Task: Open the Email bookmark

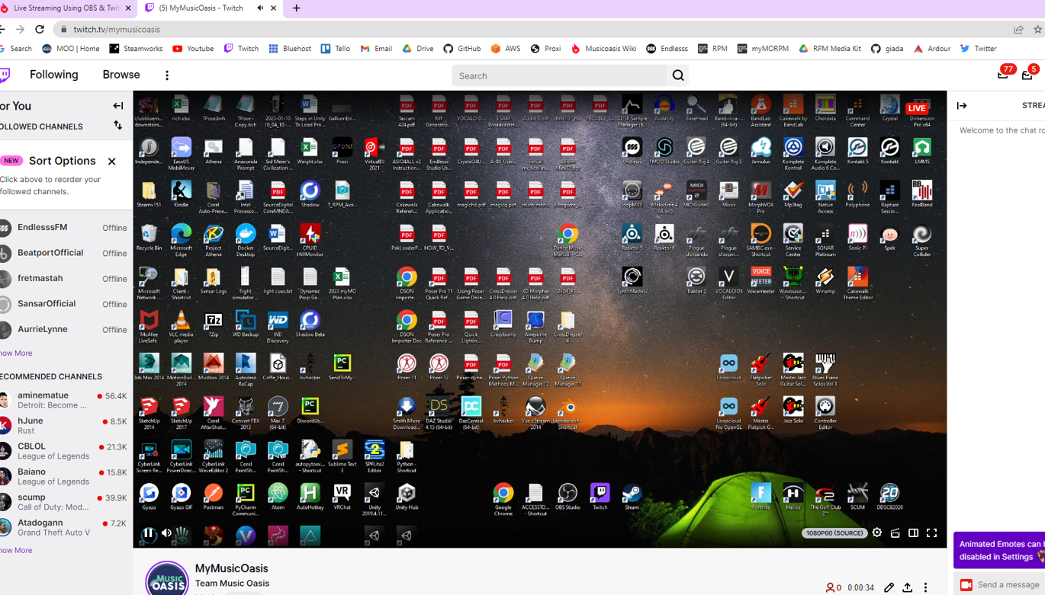Action: click(376, 49)
